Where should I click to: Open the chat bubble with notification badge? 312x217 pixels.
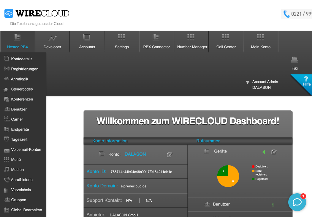[x=297, y=202]
